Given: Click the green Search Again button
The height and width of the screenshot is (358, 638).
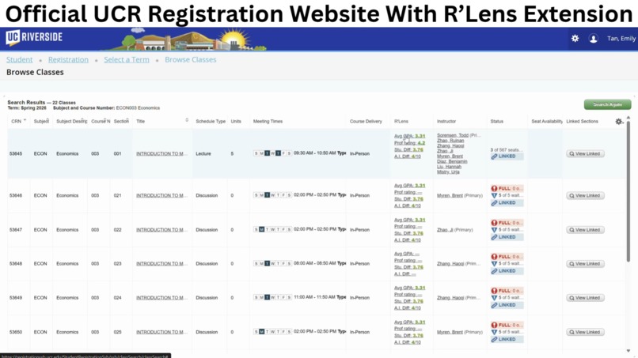Looking at the screenshot, I should coord(607,104).
